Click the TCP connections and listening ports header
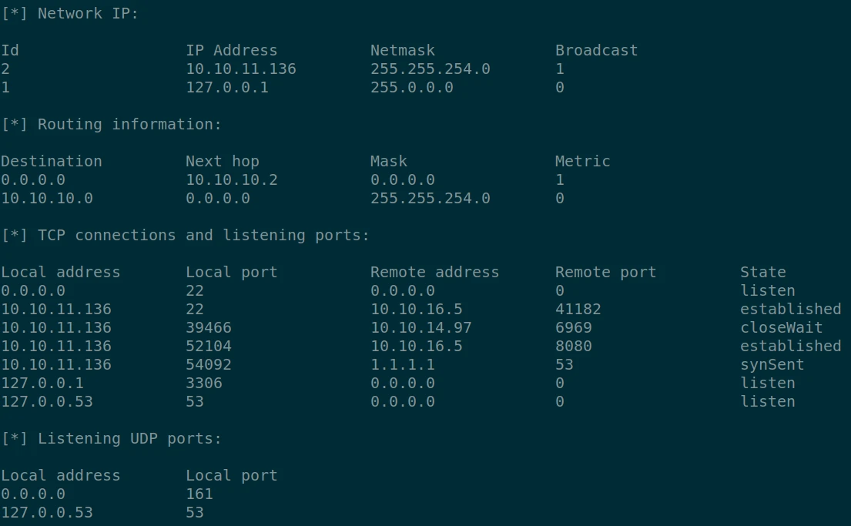This screenshot has width=851, height=526. [185, 235]
